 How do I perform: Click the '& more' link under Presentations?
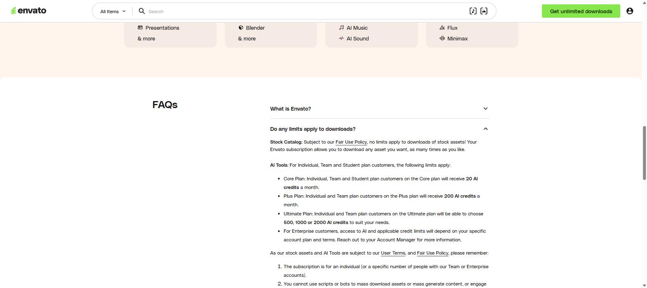[146, 38]
